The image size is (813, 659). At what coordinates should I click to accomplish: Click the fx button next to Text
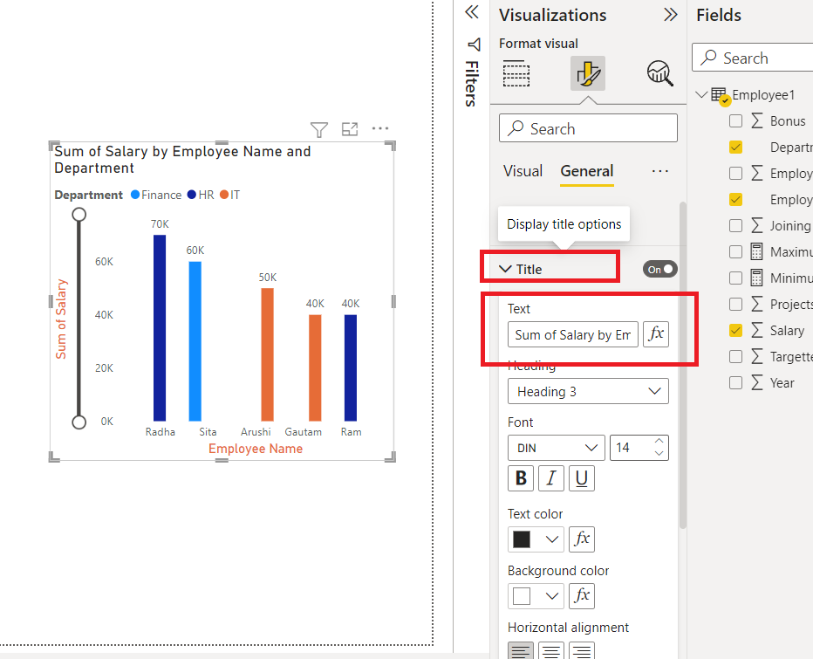point(656,334)
